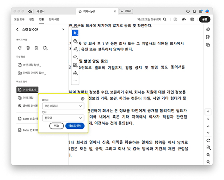Click the insert page icon
Viewport: 224px width, 180px height.
(45, 48)
